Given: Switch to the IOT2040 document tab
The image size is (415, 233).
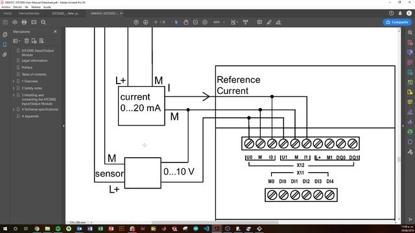Looking at the screenshot, I should click(x=65, y=13).
